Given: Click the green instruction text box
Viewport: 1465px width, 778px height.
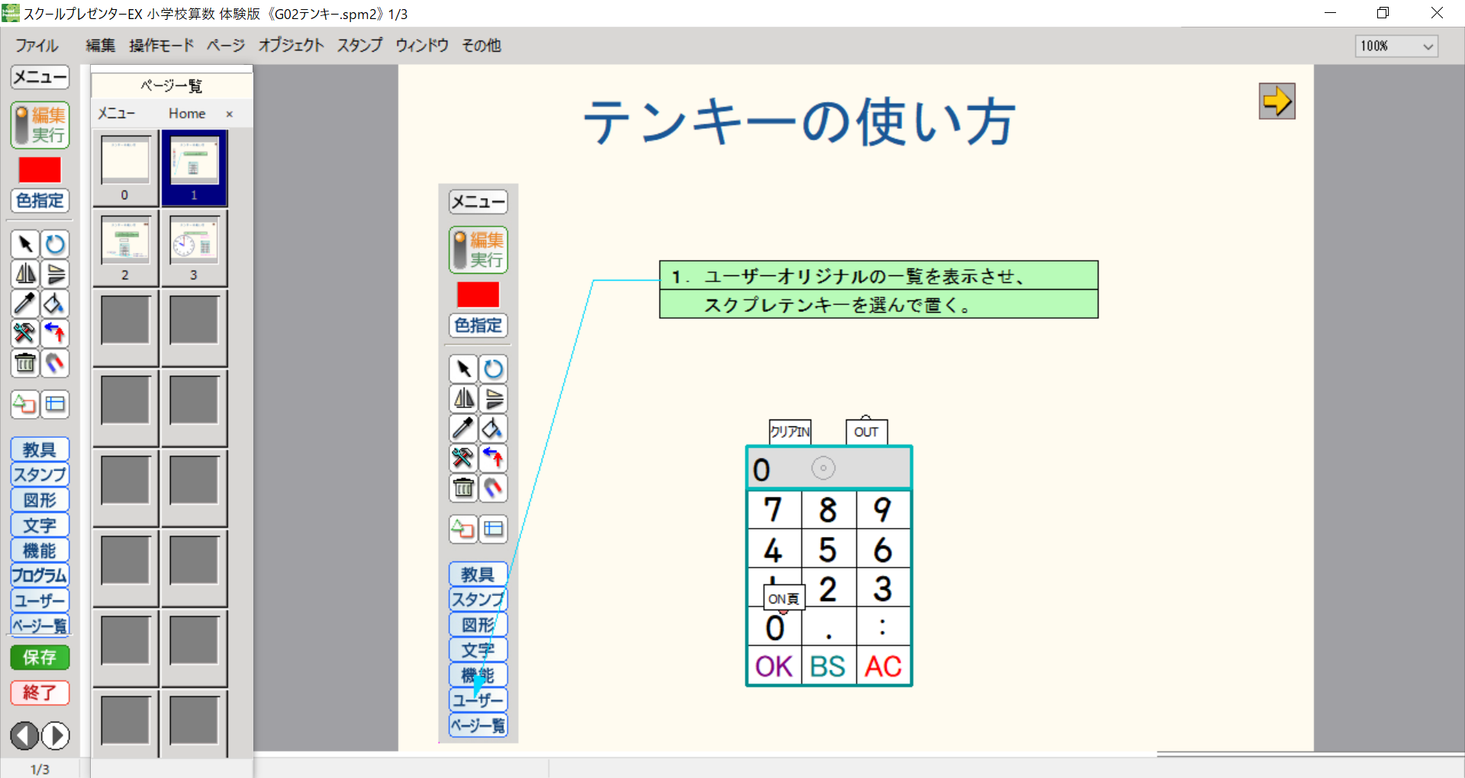Looking at the screenshot, I should pyautogui.click(x=878, y=290).
